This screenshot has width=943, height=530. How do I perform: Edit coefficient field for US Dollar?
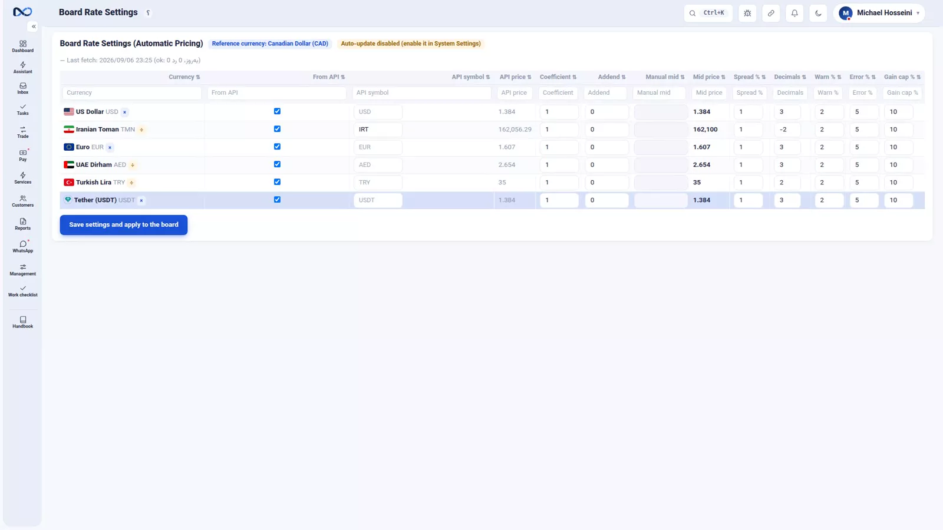(559, 112)
